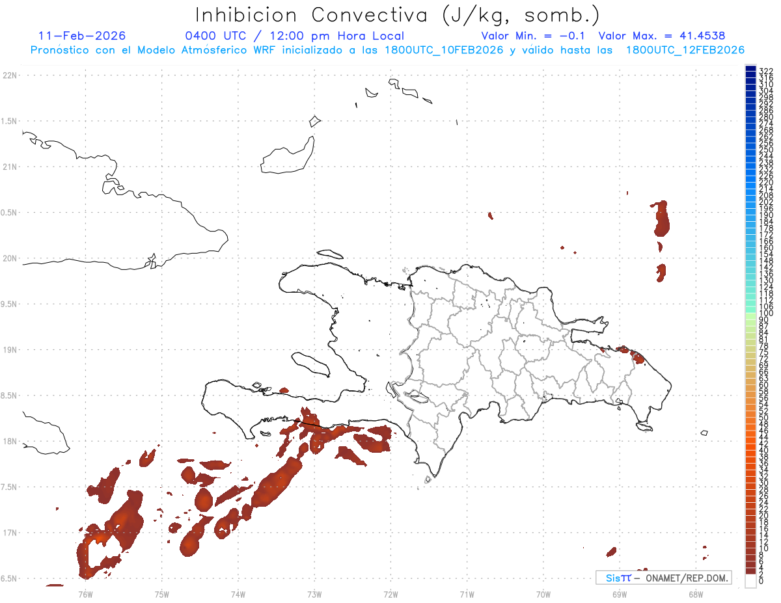The image size is (781, 603).
Task: Click the "Pronóstico con el Modelo Atmósferico WRF" text
Action: click(154, 50)
